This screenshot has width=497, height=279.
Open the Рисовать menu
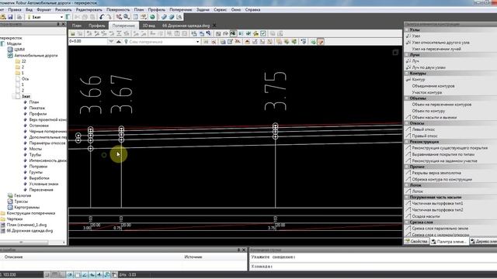coord(63,10)
